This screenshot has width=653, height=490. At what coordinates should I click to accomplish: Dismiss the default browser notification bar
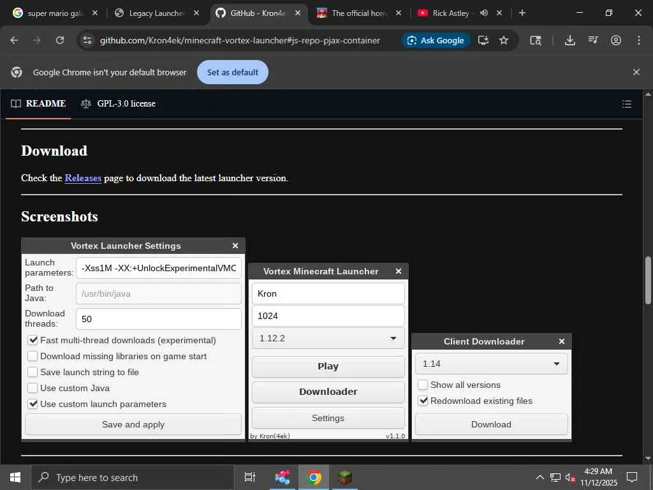(636, 72)
